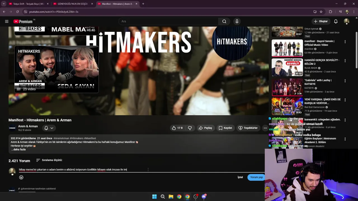Open the Mabel Matiz end card video
Viewport: 358px width, 201px height.
click(x=56, y=31)
